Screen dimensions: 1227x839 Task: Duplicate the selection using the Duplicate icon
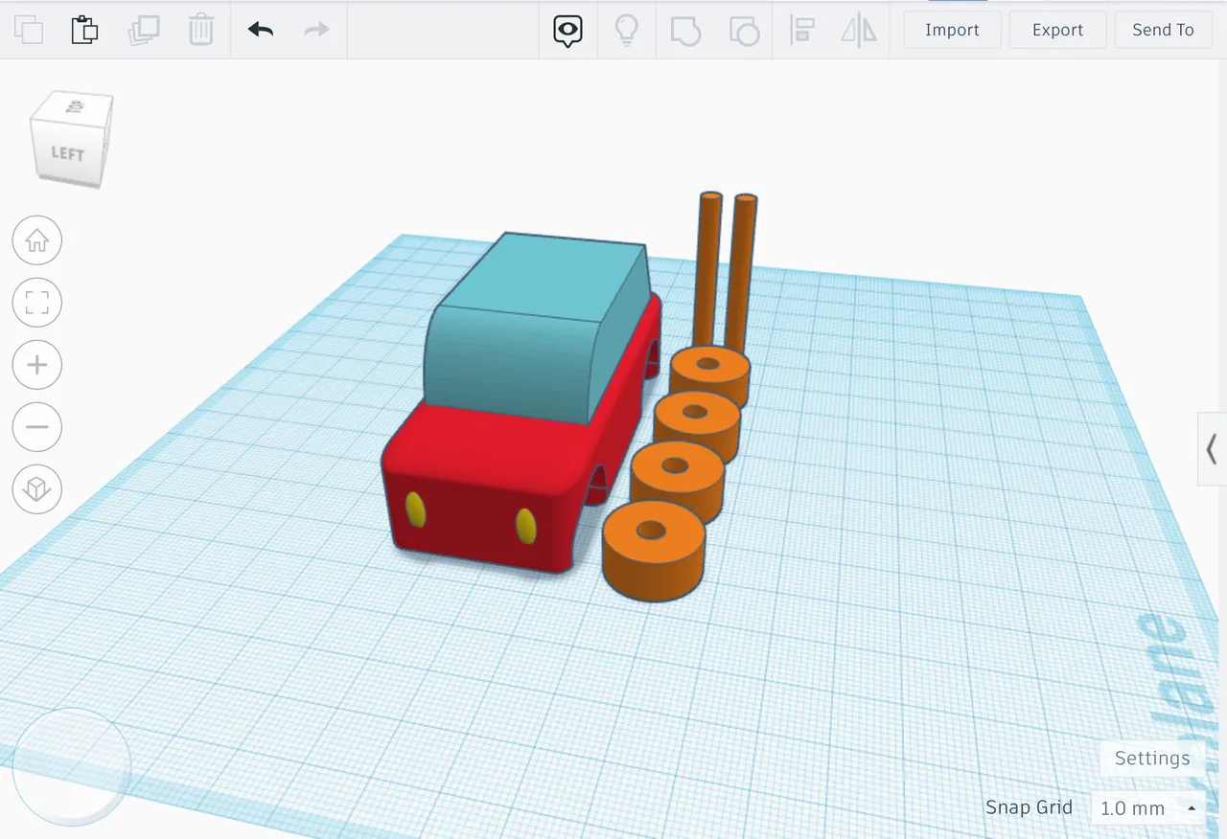pos(144,30)
